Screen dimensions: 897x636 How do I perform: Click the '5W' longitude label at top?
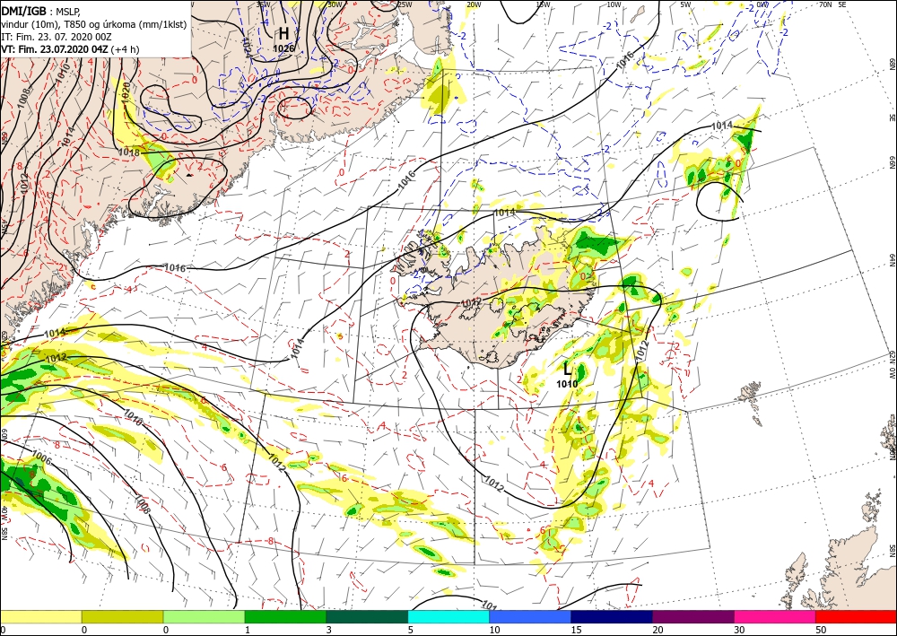[685, 4]
